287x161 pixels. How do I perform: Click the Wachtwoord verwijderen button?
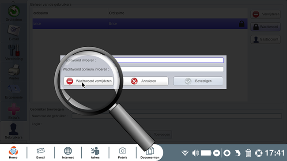click(89, 81)
